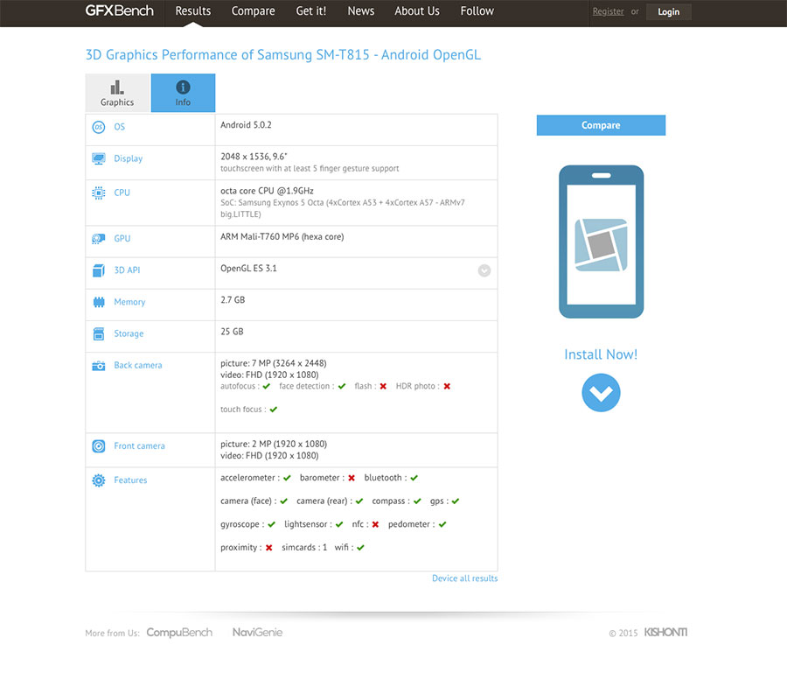Click the CPU chip icon
Screen dimensions: 787x673
pos(99,193)
